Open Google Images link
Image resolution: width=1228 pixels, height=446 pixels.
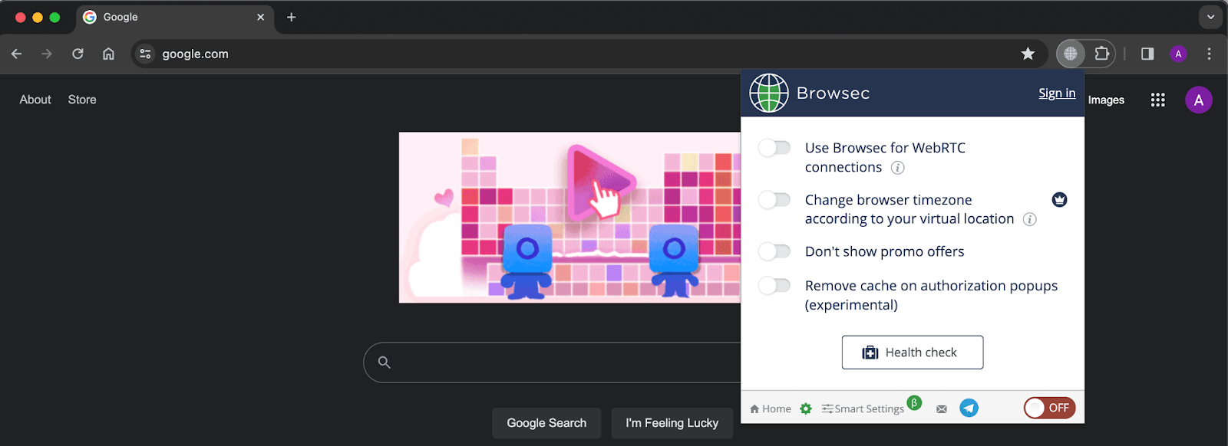[x=1106, y=100]
